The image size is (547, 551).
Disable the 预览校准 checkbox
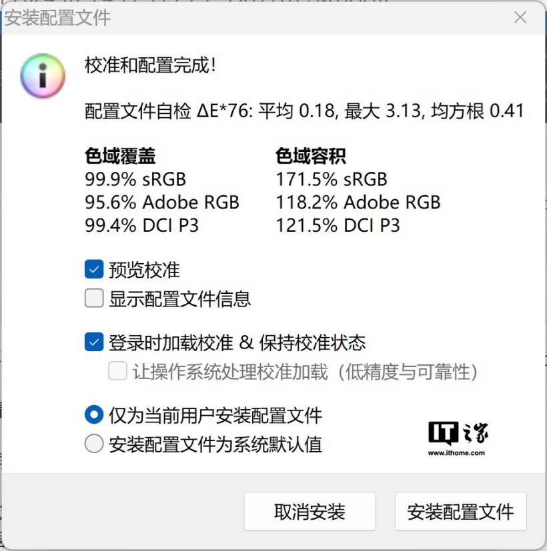[x=93, y=269]
